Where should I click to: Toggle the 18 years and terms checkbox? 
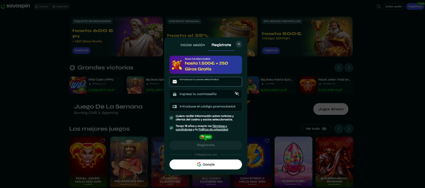(x=171, y=128)
